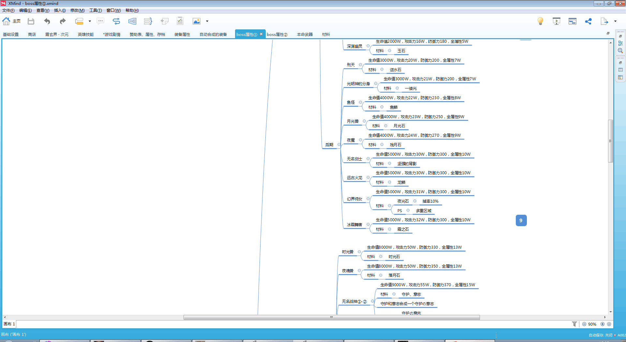Click the blue Share icon
This screenshot has height=342, width=626.
[588, 22]
